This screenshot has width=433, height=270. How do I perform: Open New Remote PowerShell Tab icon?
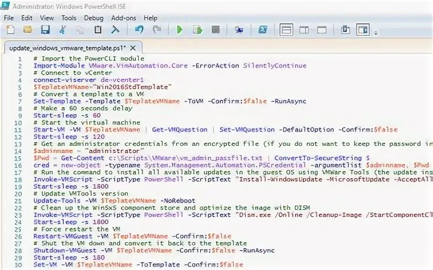click(239, 30)
